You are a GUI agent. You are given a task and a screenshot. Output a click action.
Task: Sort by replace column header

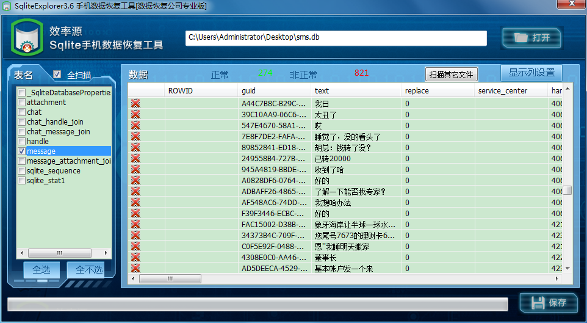point(438,90)
